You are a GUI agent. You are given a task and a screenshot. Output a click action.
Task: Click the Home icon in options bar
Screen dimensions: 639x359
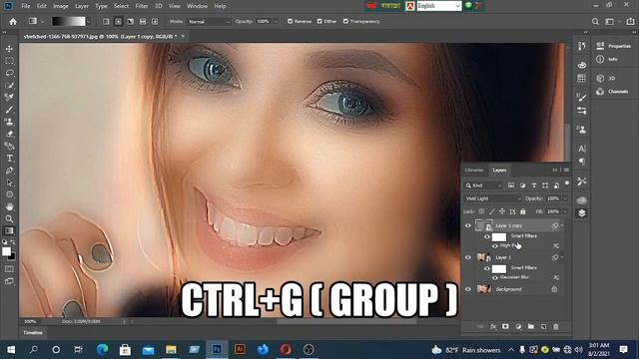point(13,21)
